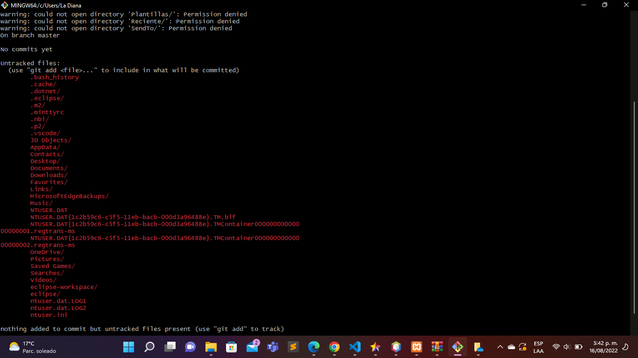
Task: Open Microsoft Edge from taskbar
Action: pos(314,347)
